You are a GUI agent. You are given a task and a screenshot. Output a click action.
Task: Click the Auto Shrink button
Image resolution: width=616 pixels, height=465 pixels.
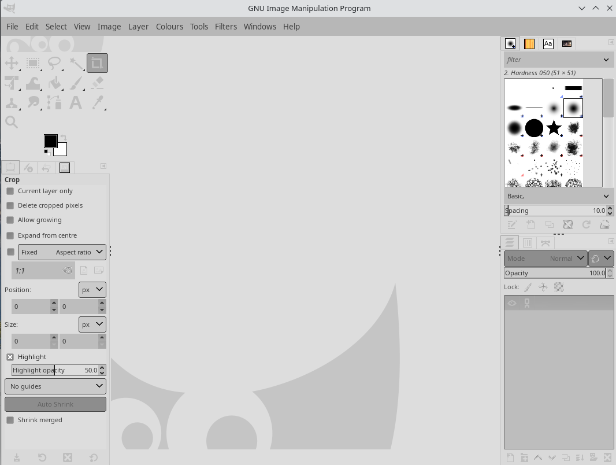click(55, 404)
